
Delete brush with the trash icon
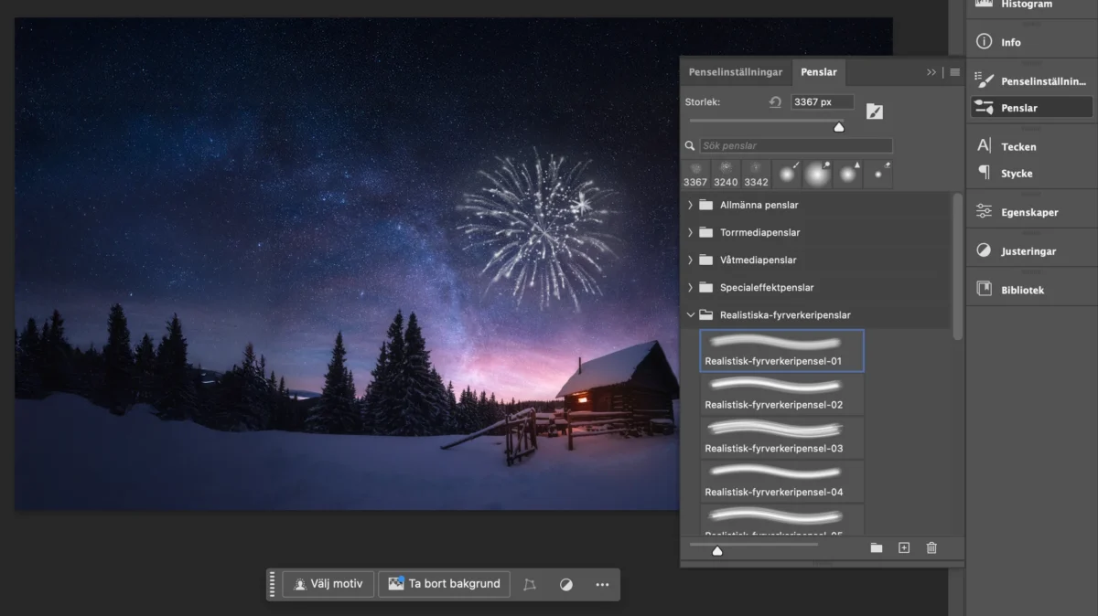coord(931,547)
